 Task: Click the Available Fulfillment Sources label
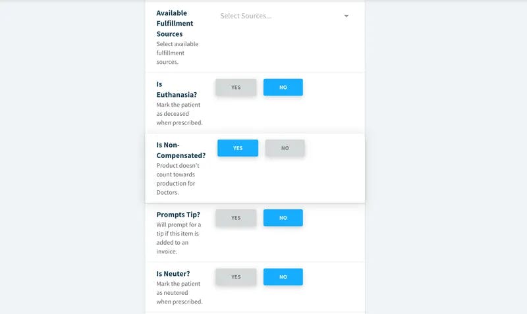pyautogui.click(x=175, y=24)
